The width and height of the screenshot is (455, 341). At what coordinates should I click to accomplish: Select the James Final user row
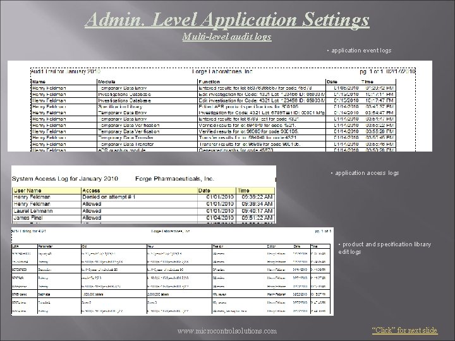(143, 218)
